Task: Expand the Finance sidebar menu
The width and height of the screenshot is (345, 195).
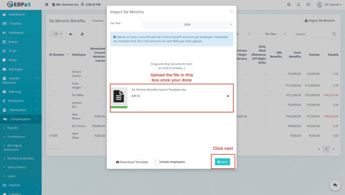Action: pyautogui.click(x=21, y=185)
